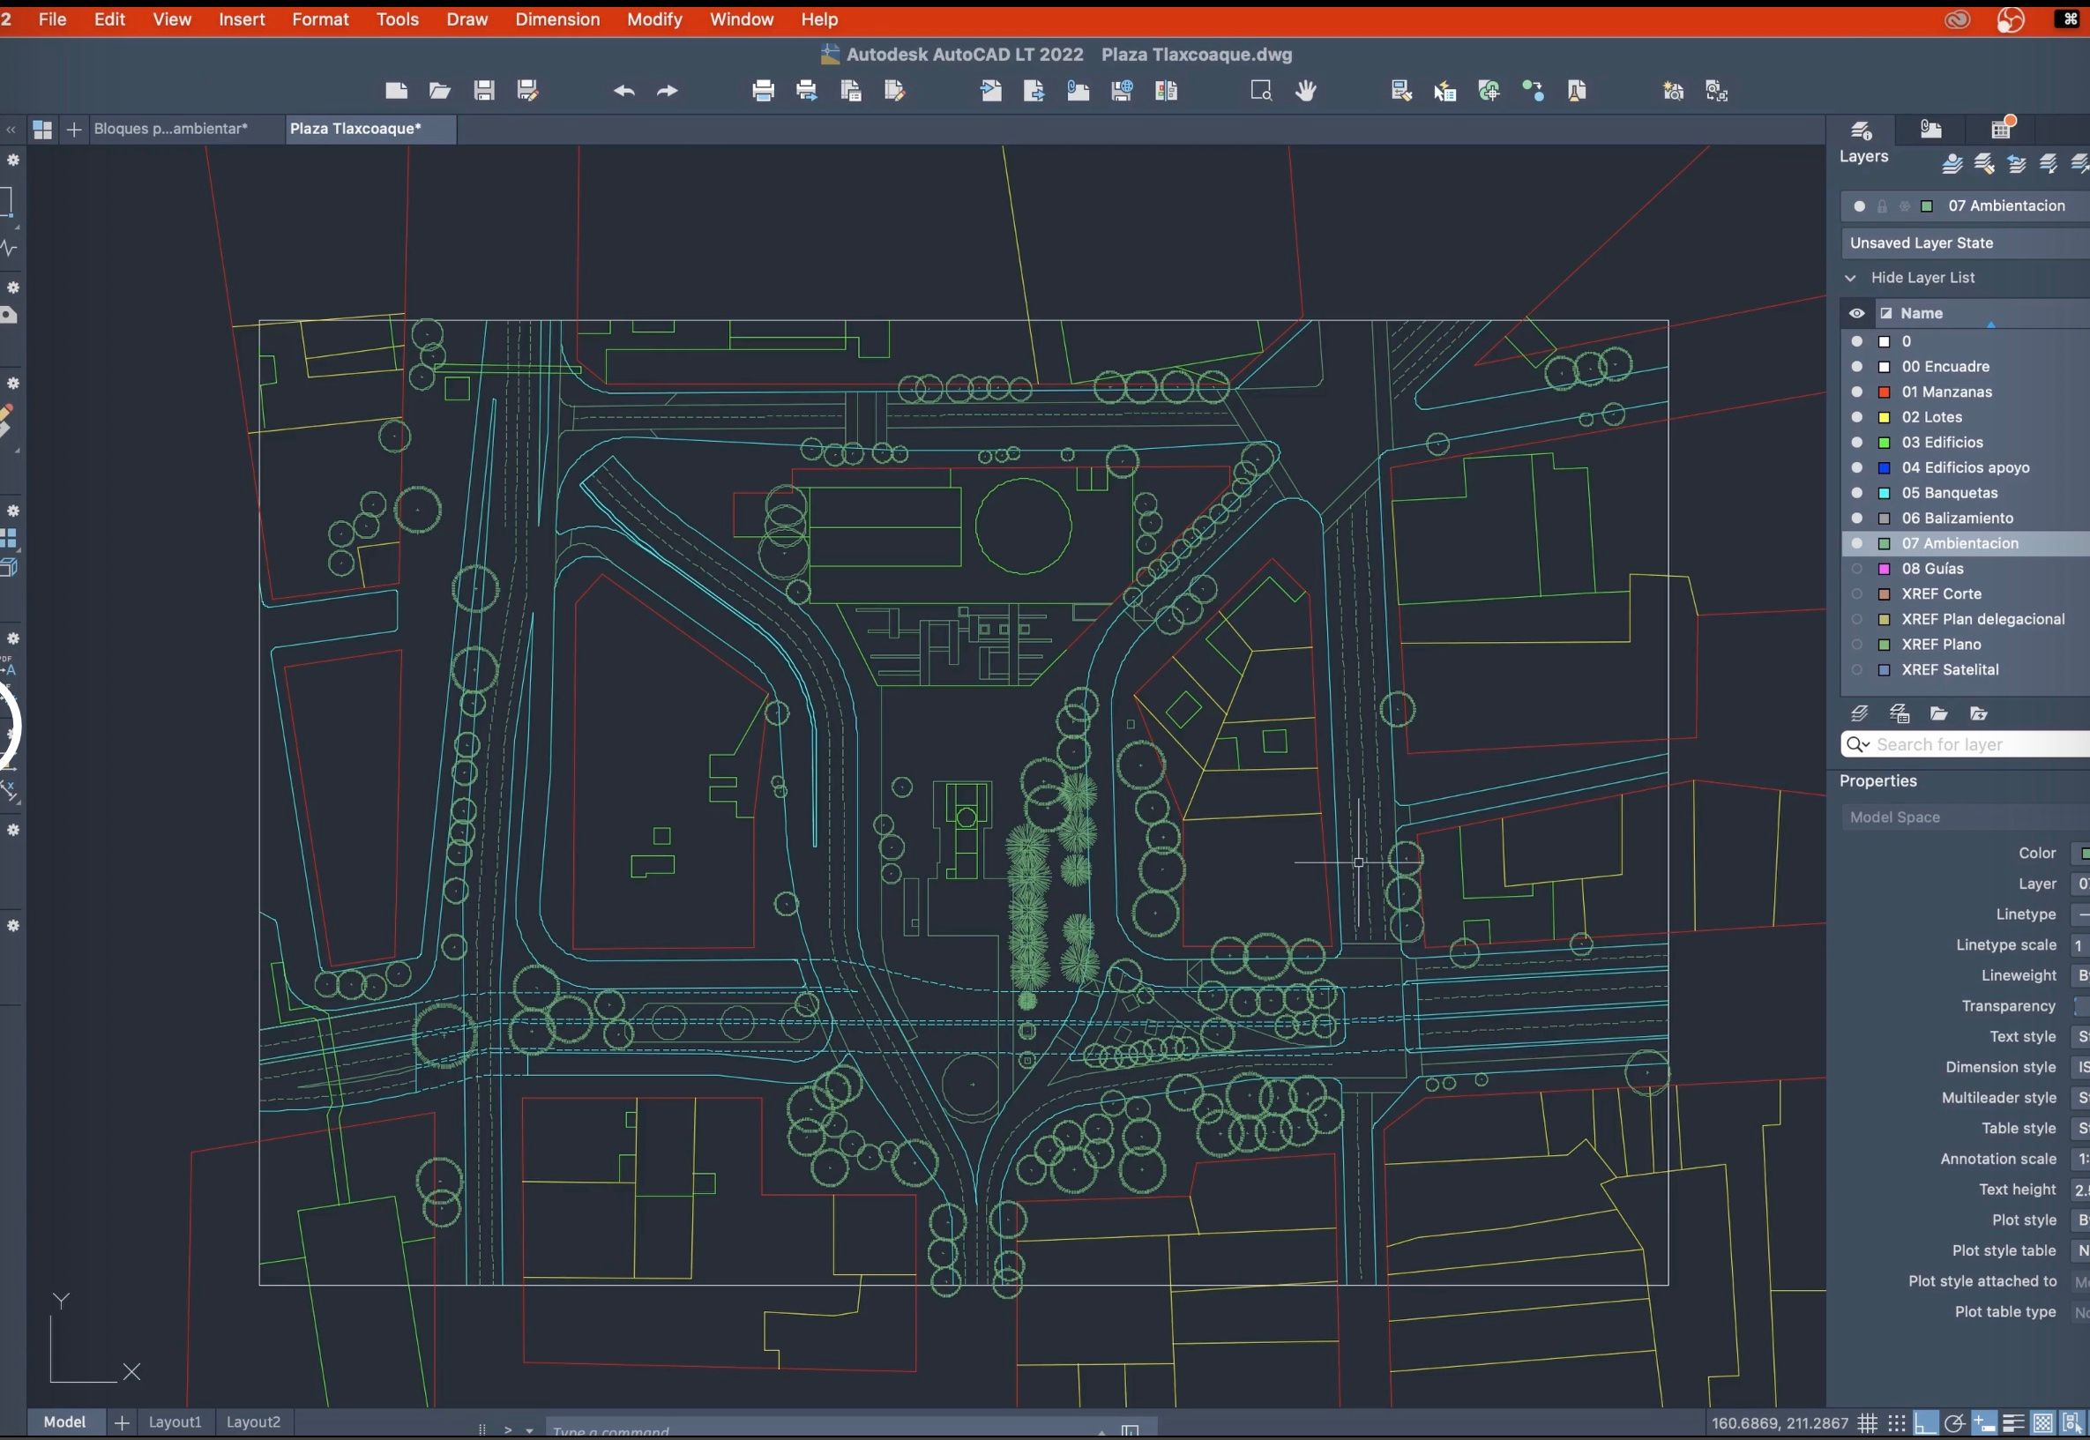Click the Open drawing folder icon
The width and height of the screenshot is (2090, 1440).
coord(439,90)
